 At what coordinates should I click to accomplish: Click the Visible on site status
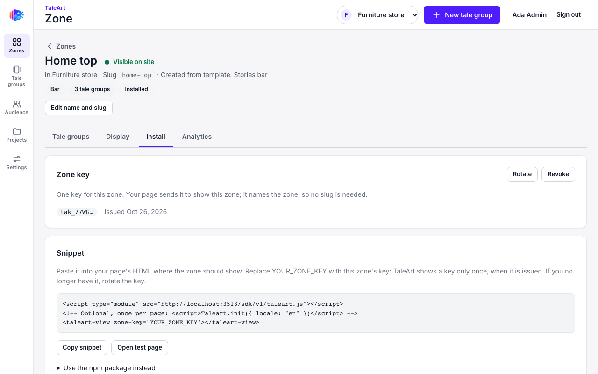[129, 62]
